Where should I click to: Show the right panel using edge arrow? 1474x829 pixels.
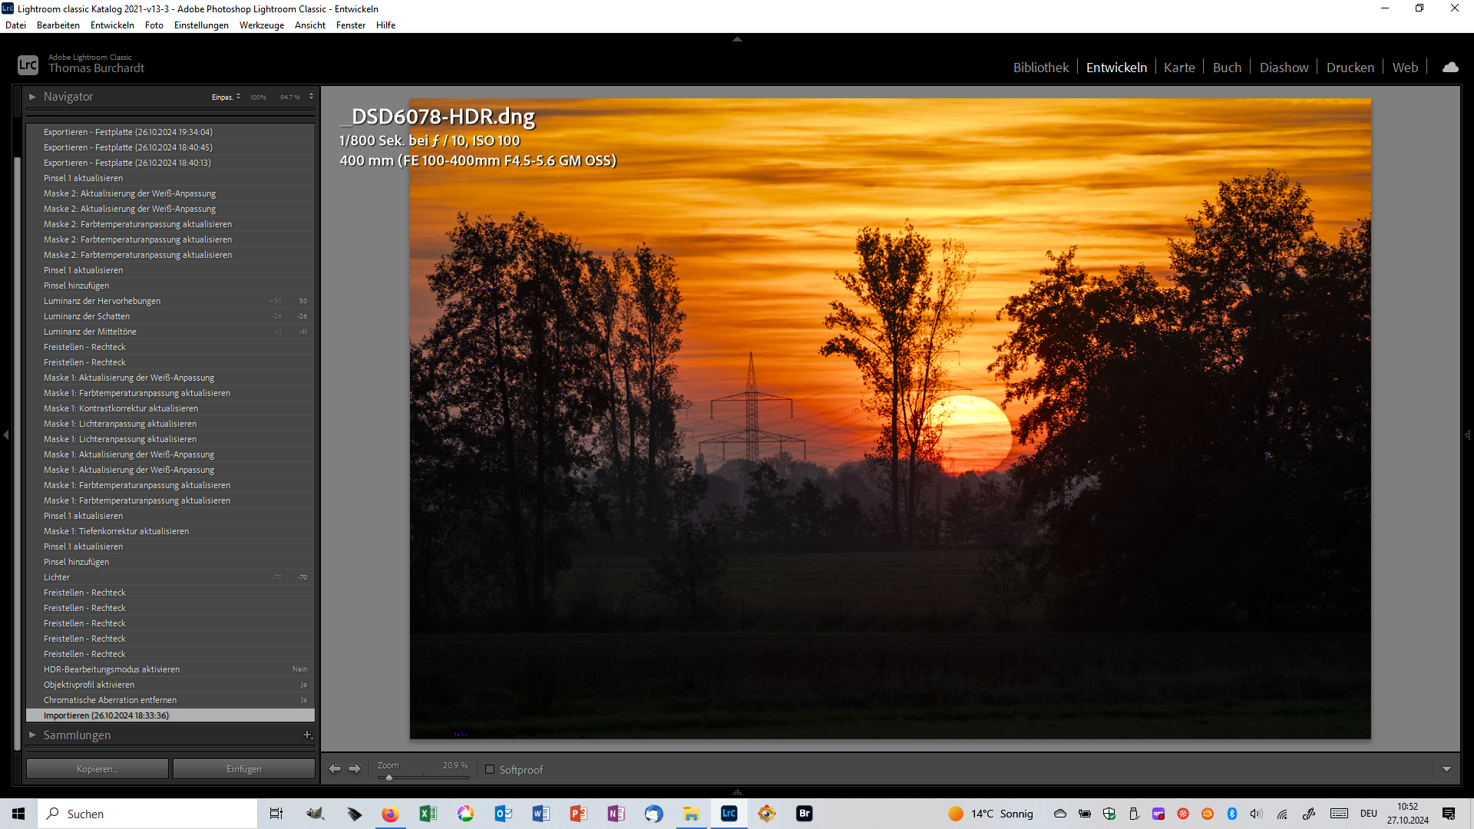coord(1467,435)
